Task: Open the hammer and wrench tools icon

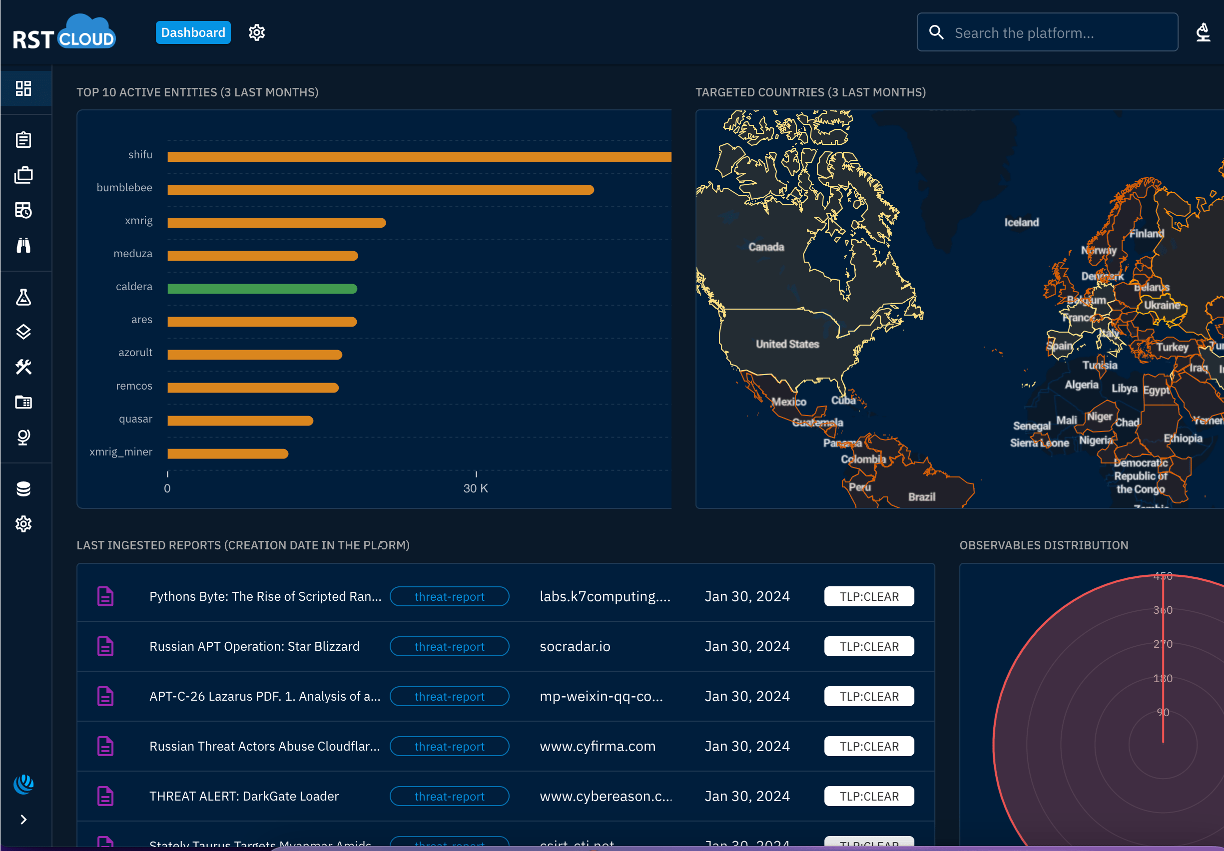Action: click(x=23, y=367)
